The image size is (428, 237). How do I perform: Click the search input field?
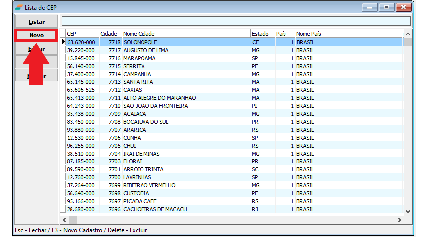(x=236, y=21)
